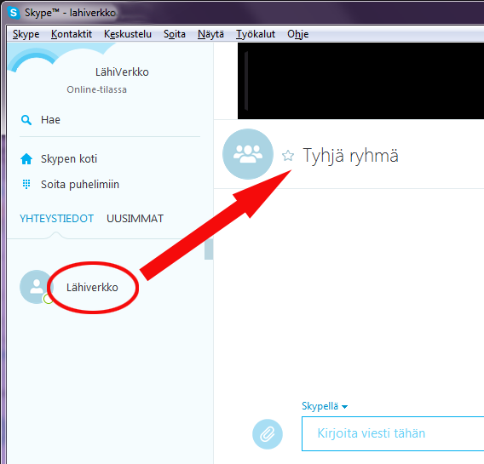This screenshot has width=484, height=464.
Task: Open the Ohje help menu
Action: tap(298, 34)
